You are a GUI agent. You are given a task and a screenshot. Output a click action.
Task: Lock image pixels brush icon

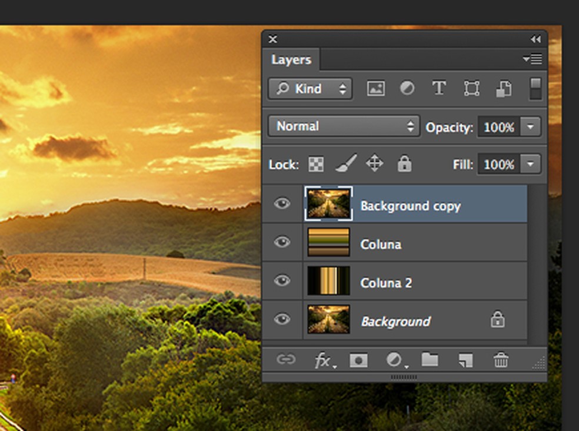click(x=346, y=164)
